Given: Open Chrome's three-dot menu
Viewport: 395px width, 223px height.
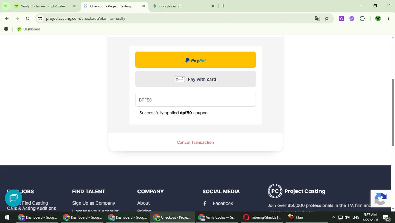Looking at the screenshot, I should tap(388, 18).
